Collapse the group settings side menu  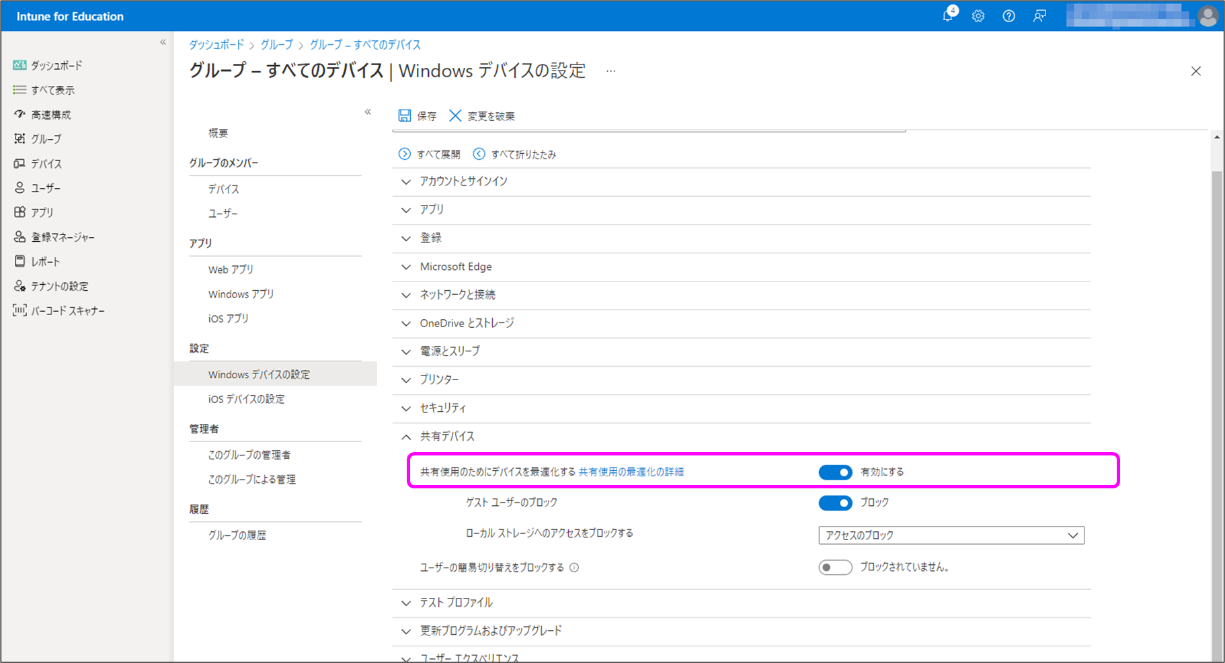pyautogui.click(x=368, y=112)
